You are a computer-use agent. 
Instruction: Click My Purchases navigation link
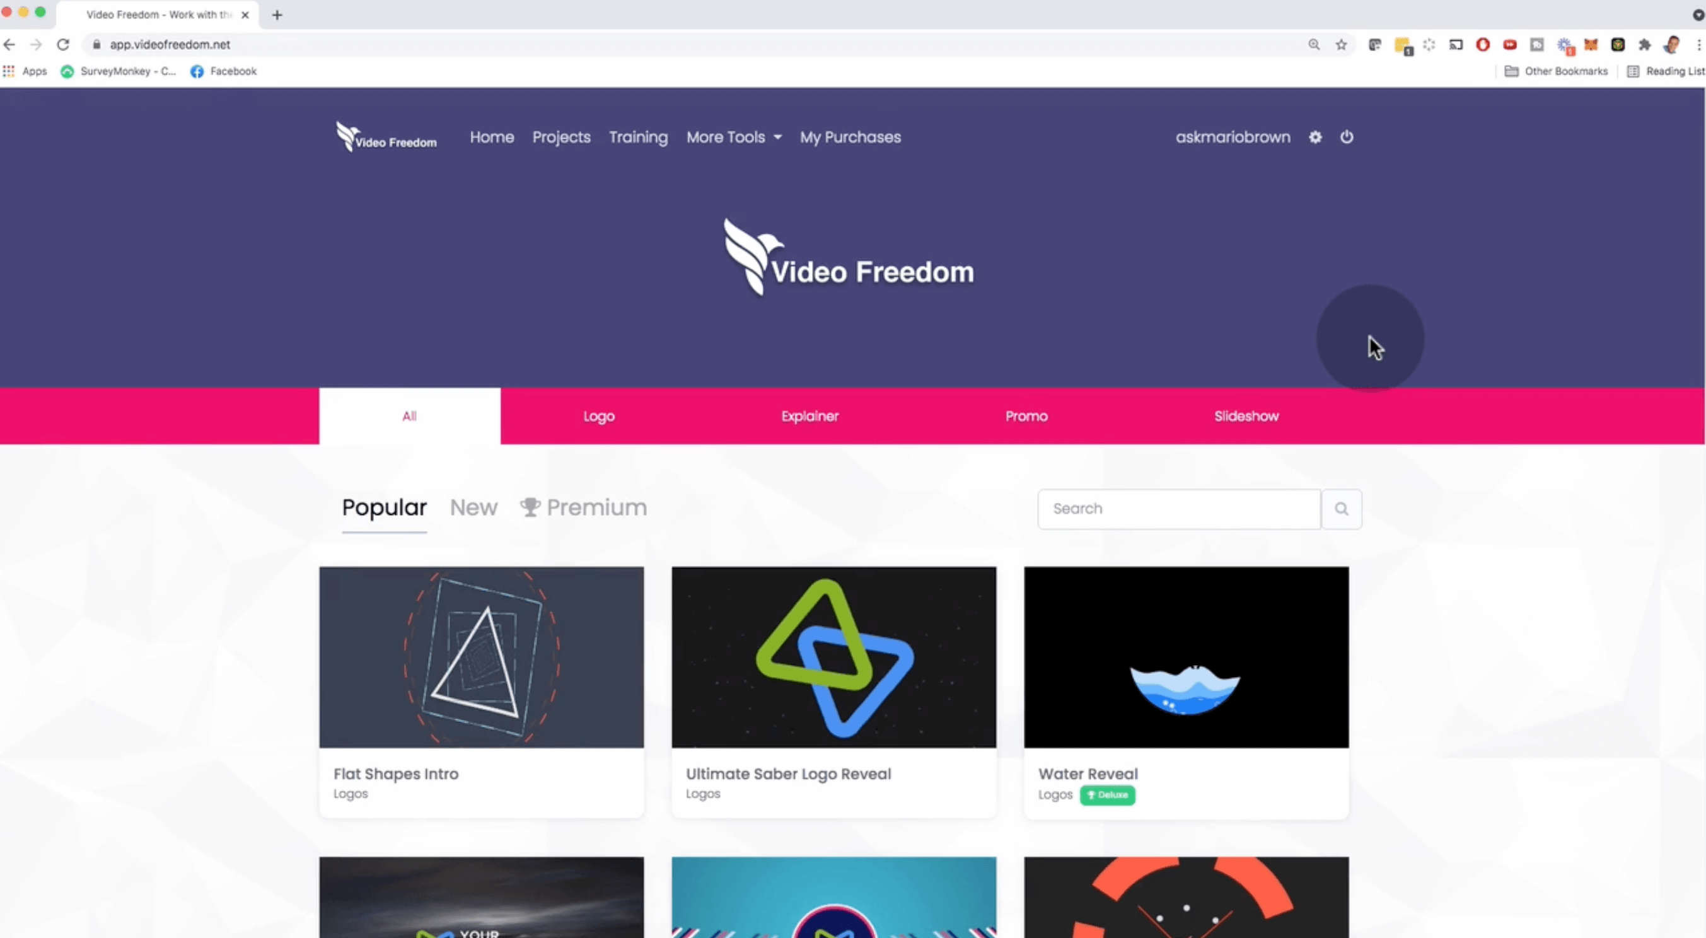[850, 136]
